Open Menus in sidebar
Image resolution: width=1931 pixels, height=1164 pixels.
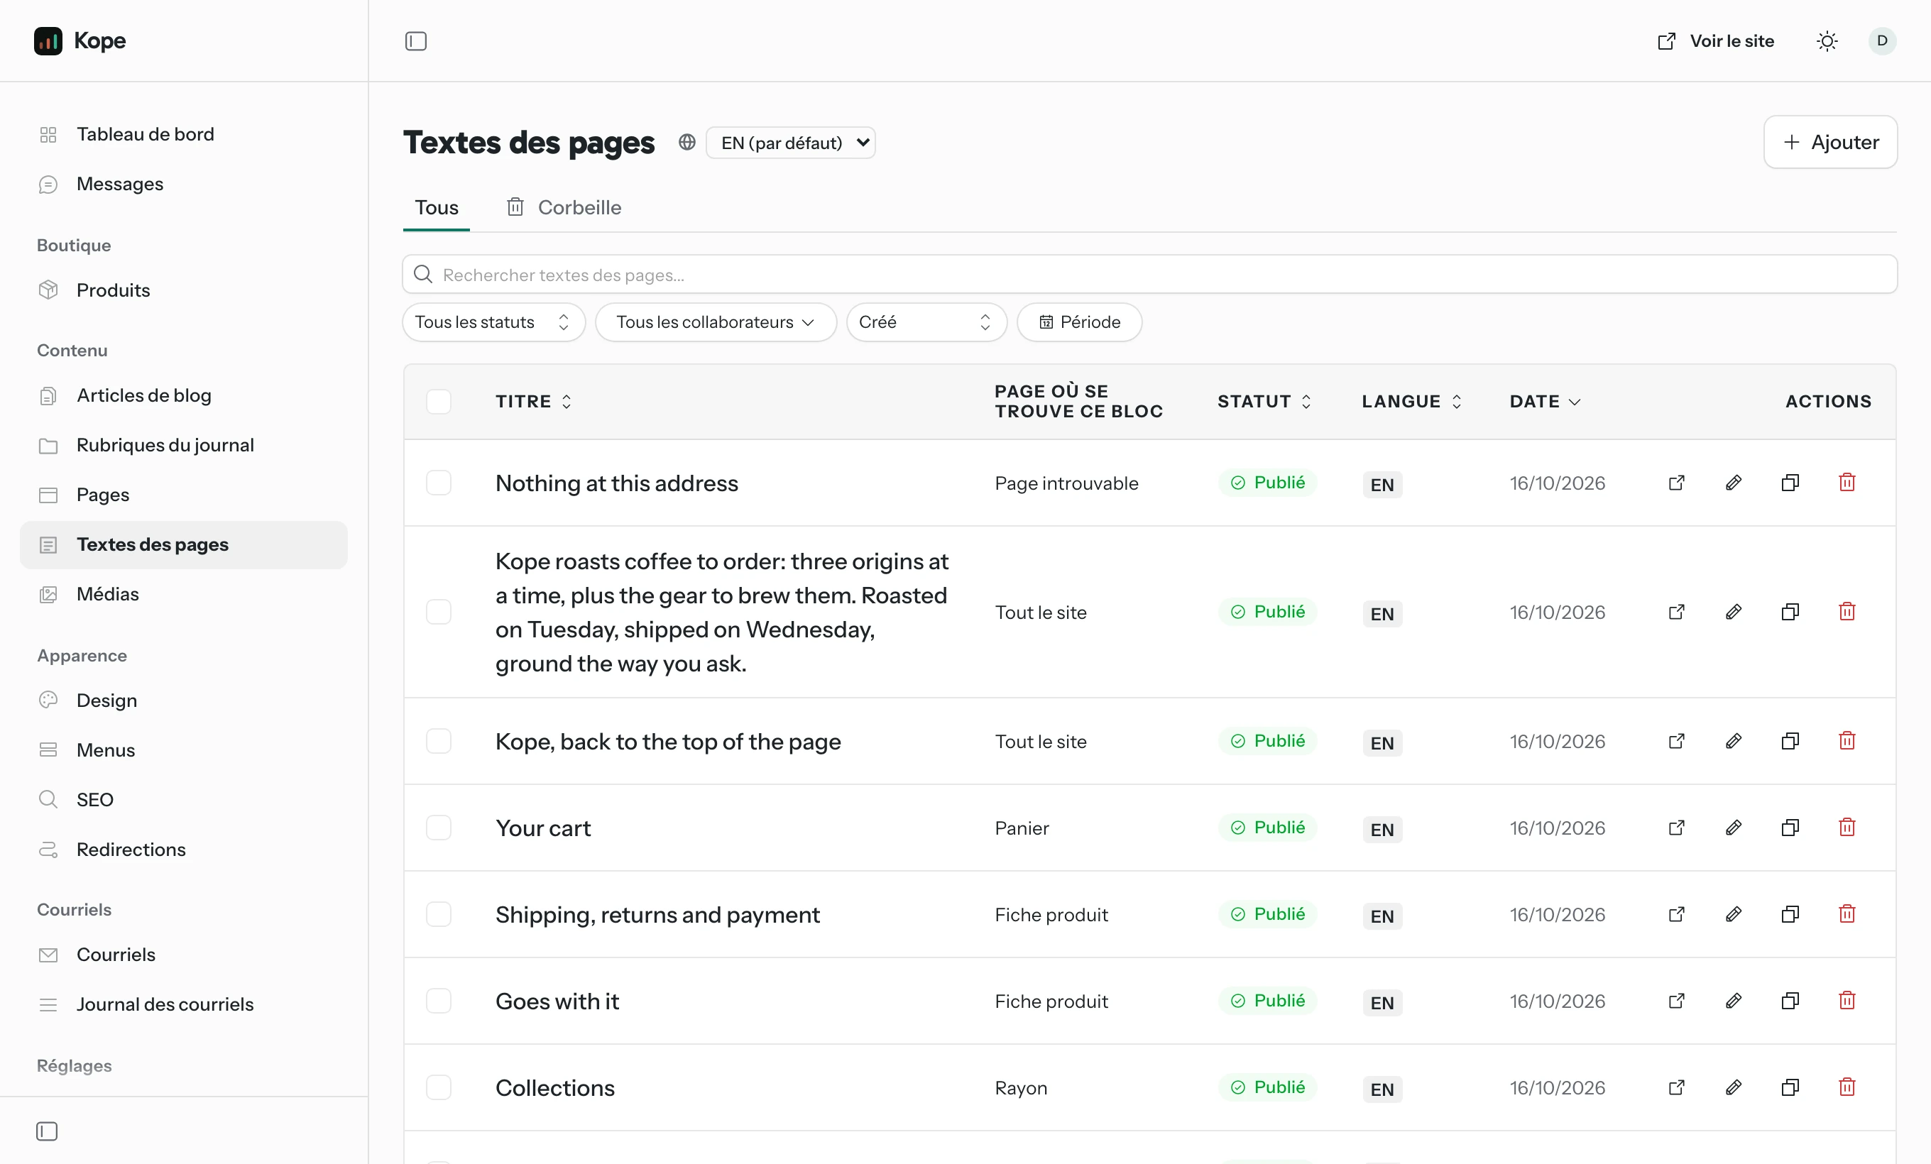(x=184, y=750)
